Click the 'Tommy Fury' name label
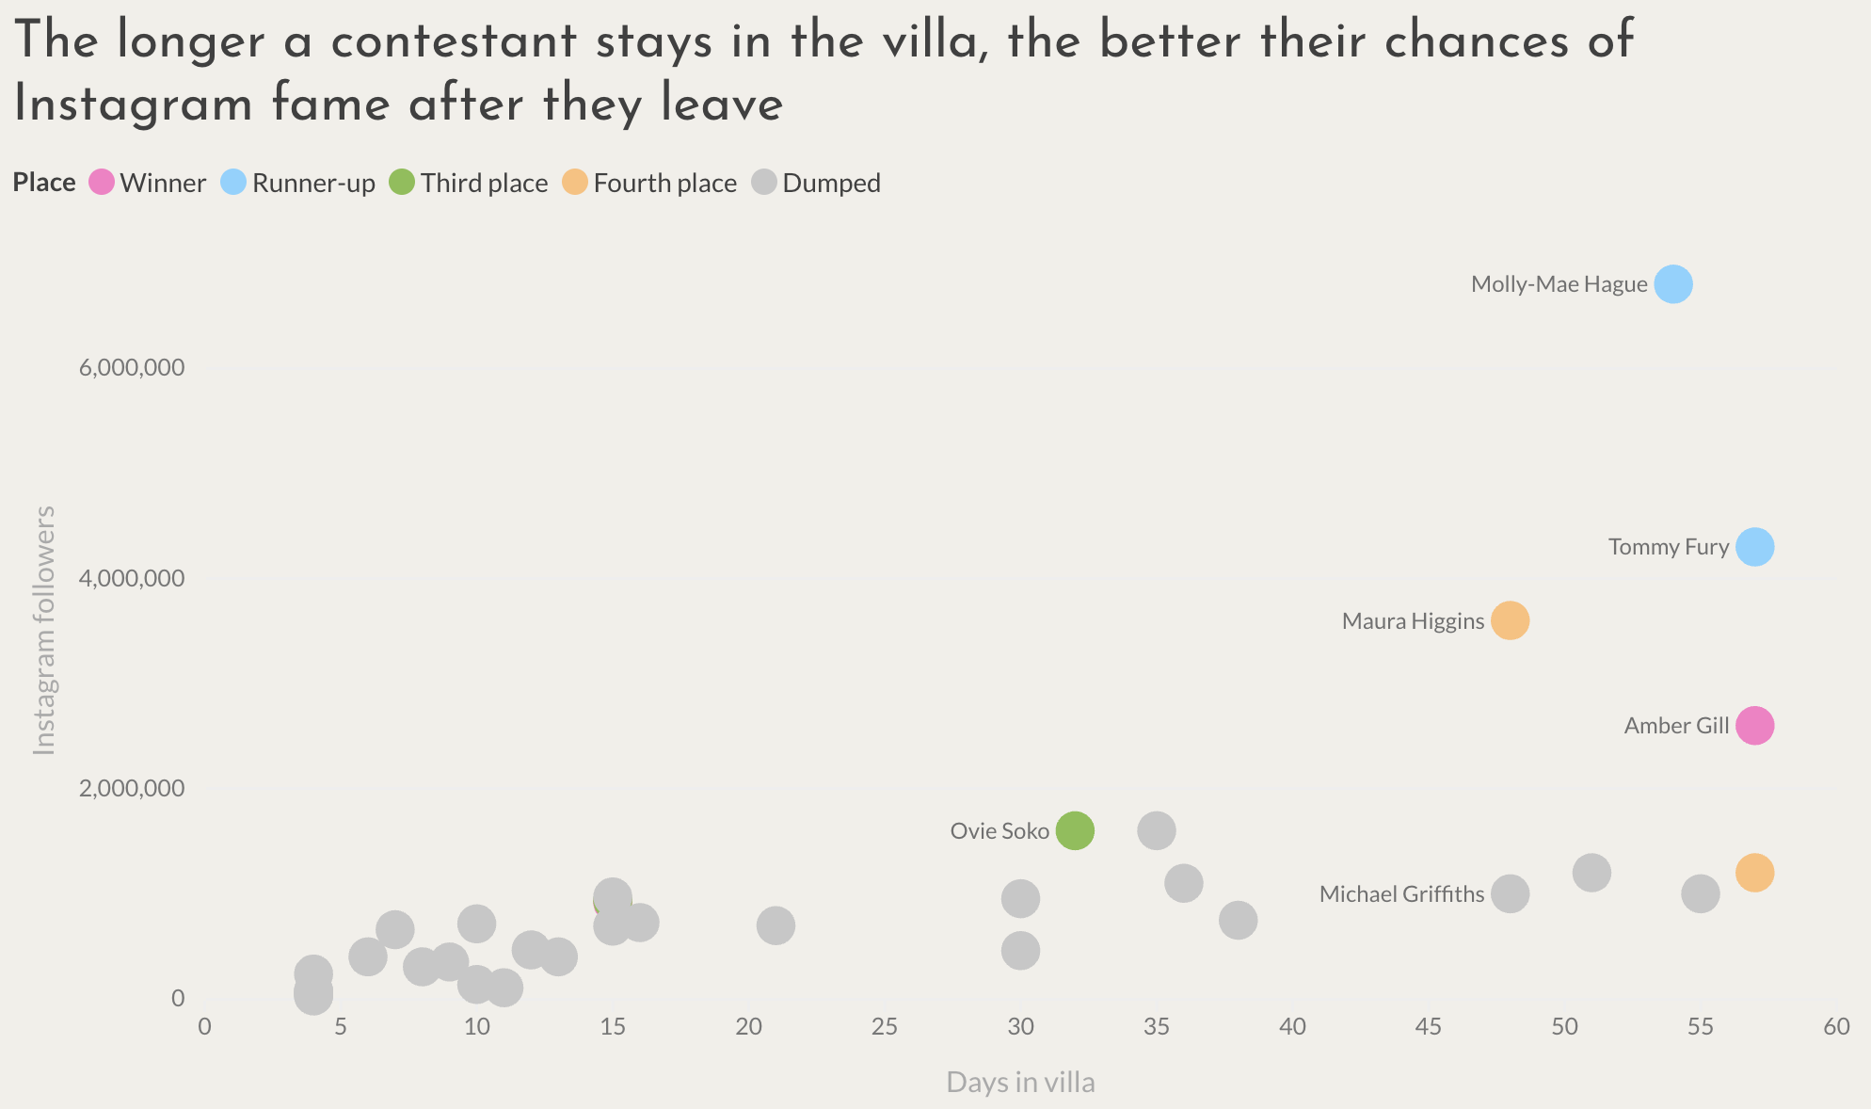This screenshot has height=1109, width=1871. (1668, 547)
